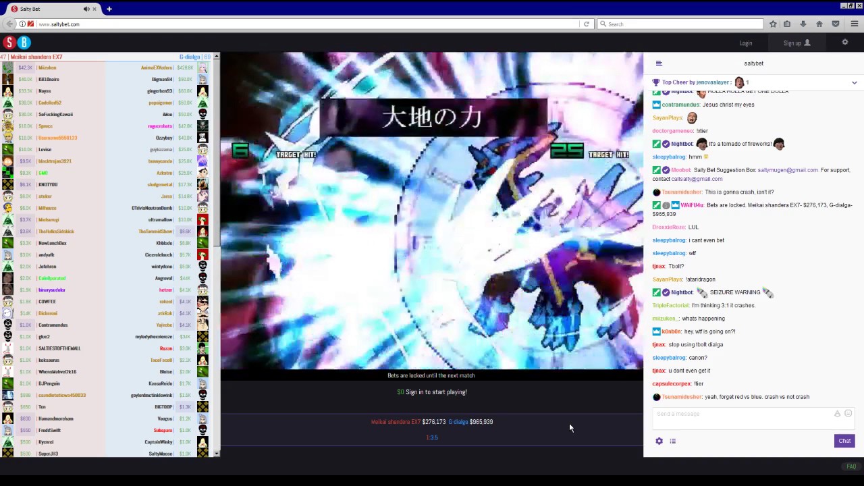Click odds value 1:3.5
Screen dimensions: 864x486
432,437
